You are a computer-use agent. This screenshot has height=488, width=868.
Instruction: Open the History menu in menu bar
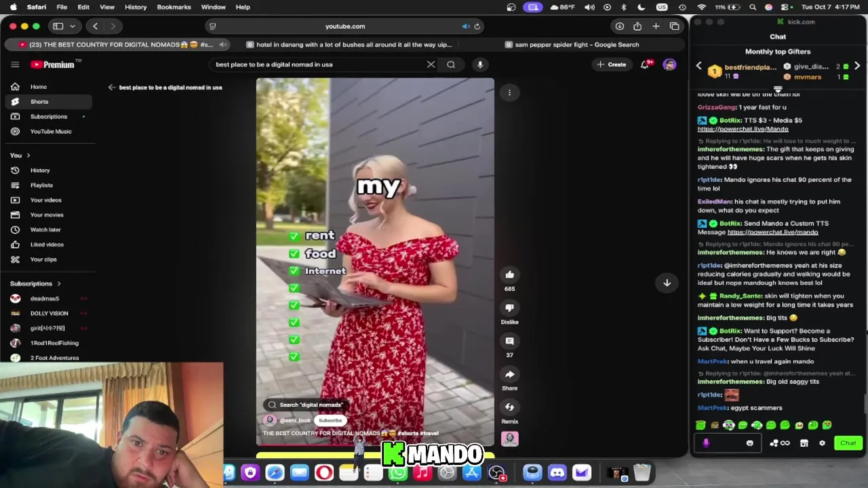(x=136, y=7)
